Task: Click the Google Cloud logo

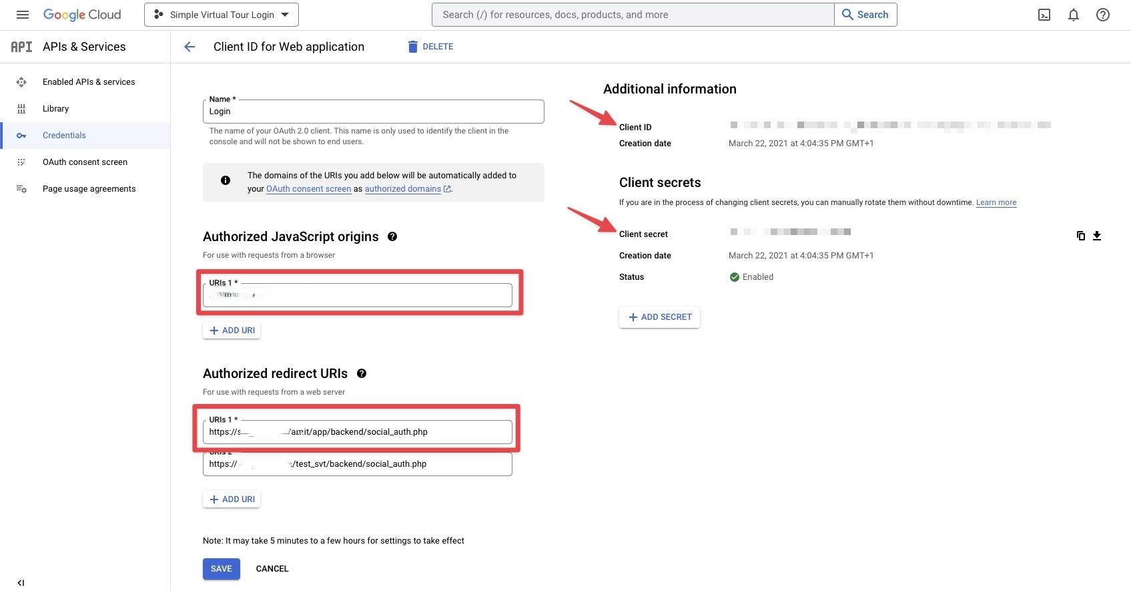Action: pos(82,15)
